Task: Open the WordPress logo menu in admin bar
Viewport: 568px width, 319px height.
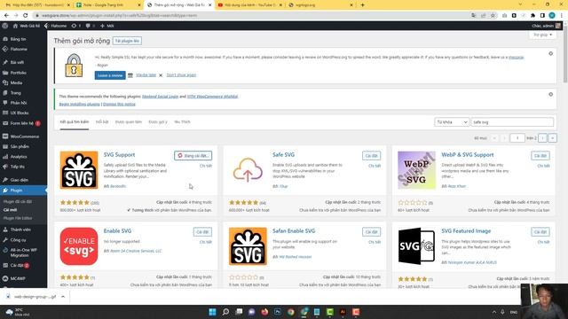Action: (x=5, y=26)
